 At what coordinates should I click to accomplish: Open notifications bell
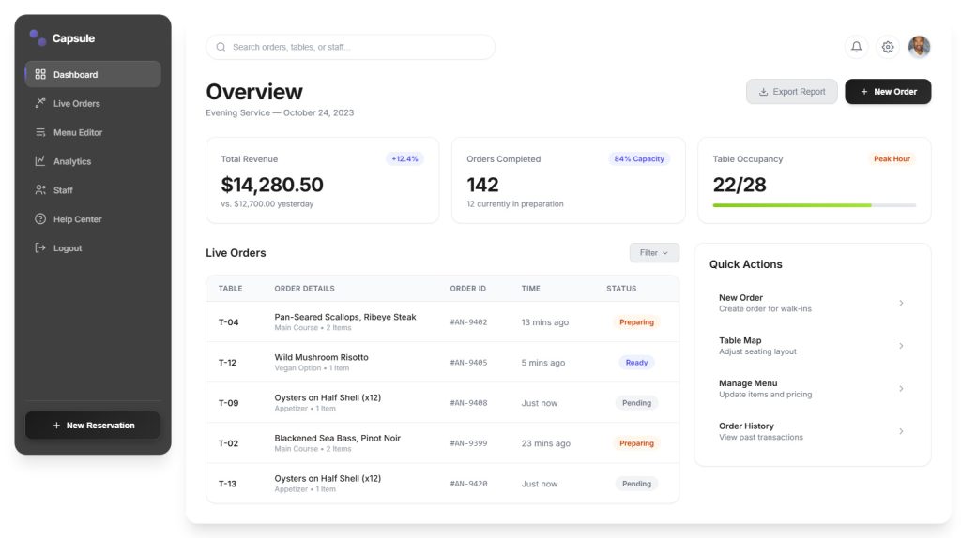pyautogui.click(x=856, y=47)
